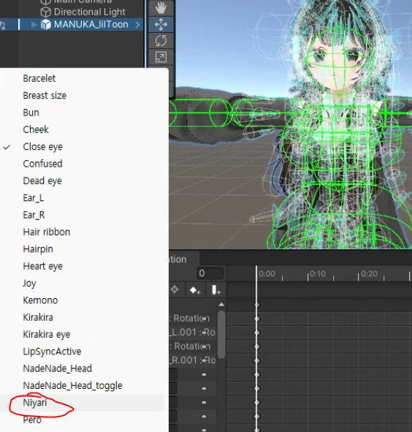This screenshot has width=412, height=432.
Task: Select NadeNade_Head parameter
Action: click(x=57, y=369)
